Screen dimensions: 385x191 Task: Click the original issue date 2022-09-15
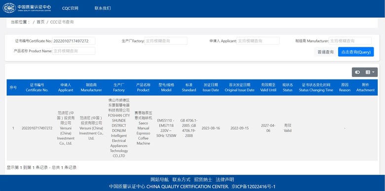coord(239,128)
